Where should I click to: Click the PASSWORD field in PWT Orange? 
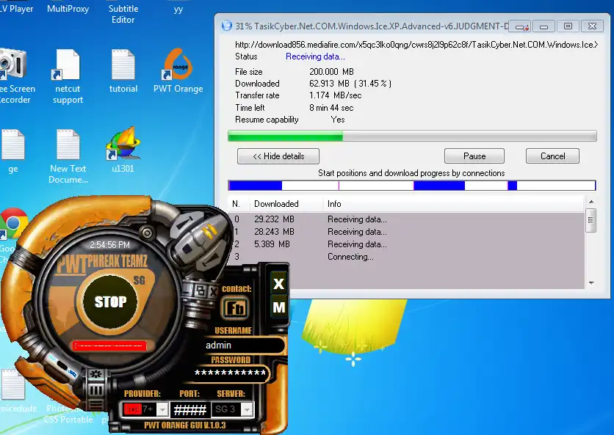pos(231,373)
